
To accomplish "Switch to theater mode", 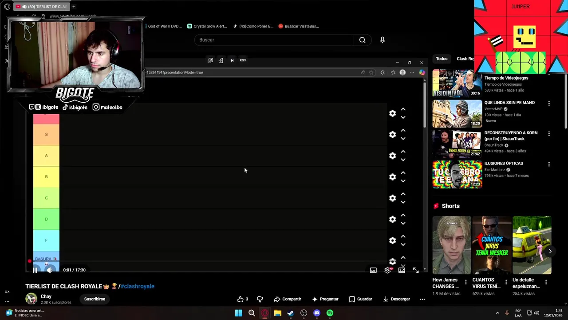I will tap(402, 270).
